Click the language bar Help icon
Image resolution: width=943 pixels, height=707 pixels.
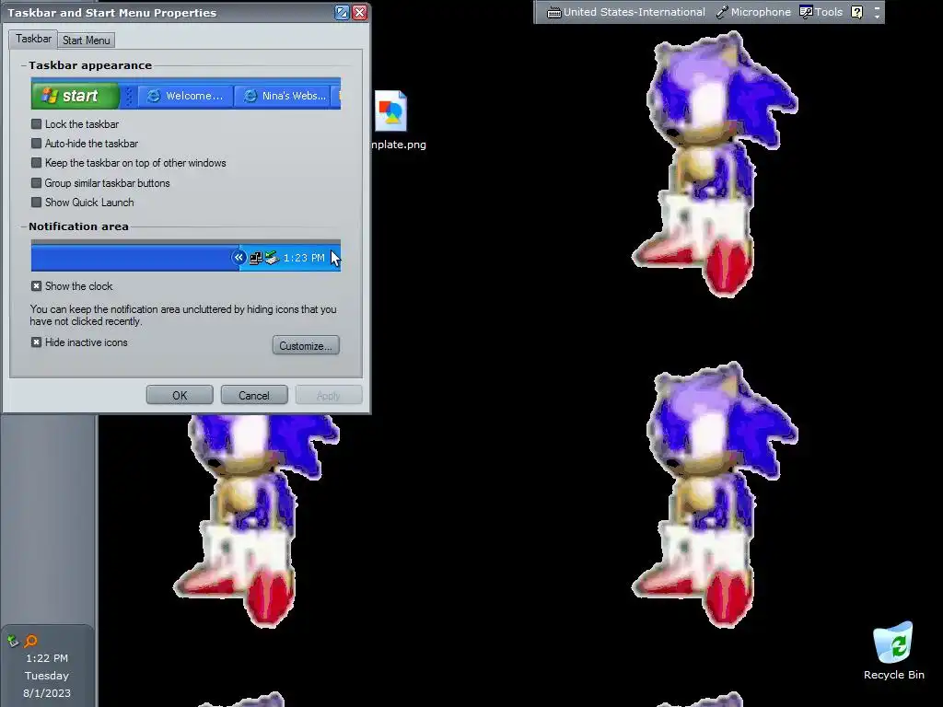click(857, 12)
